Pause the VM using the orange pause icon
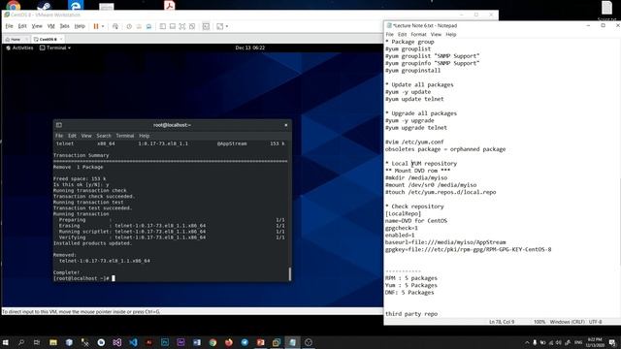 [x=96, y=26]
